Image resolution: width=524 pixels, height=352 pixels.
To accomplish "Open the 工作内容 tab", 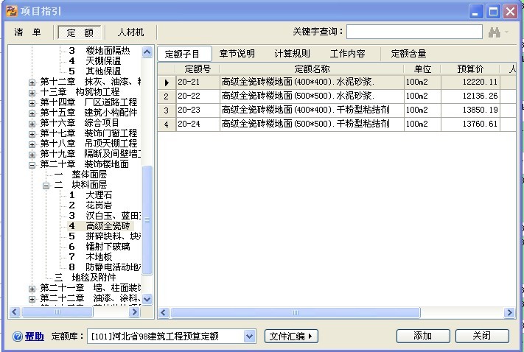I will pyautogui.click(x=348, y=54).
